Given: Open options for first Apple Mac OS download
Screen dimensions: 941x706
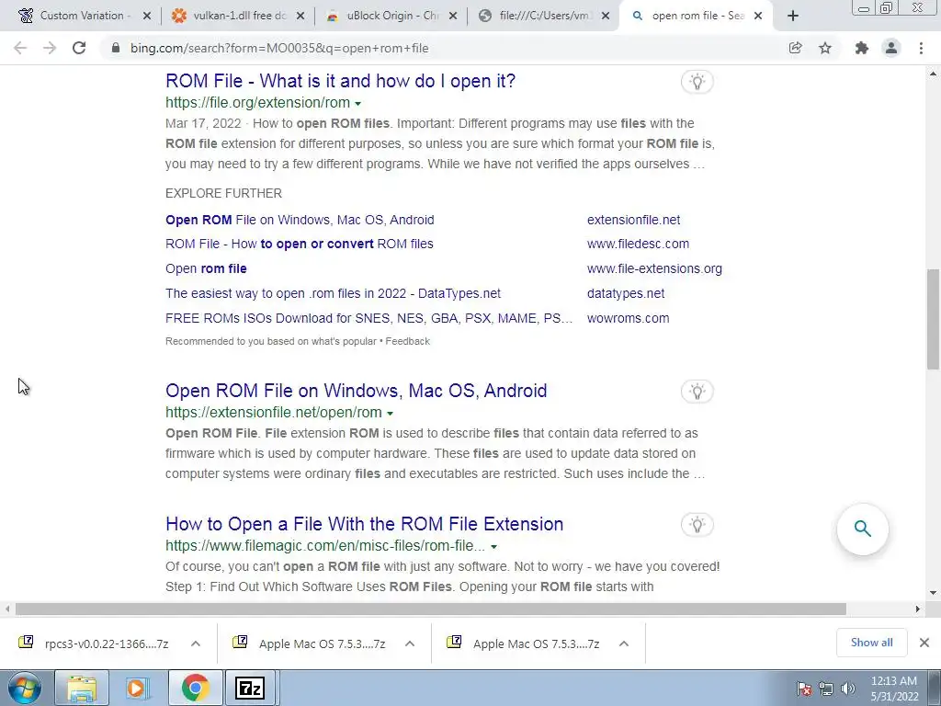Looking at the screenshot, I should 410,643.
